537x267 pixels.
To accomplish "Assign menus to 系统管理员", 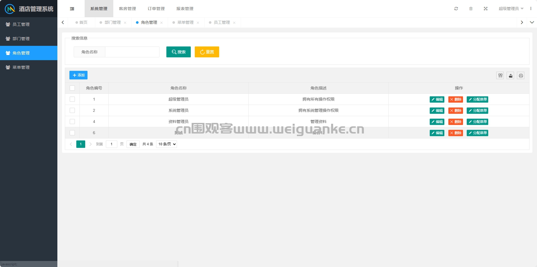I will 477,111.
